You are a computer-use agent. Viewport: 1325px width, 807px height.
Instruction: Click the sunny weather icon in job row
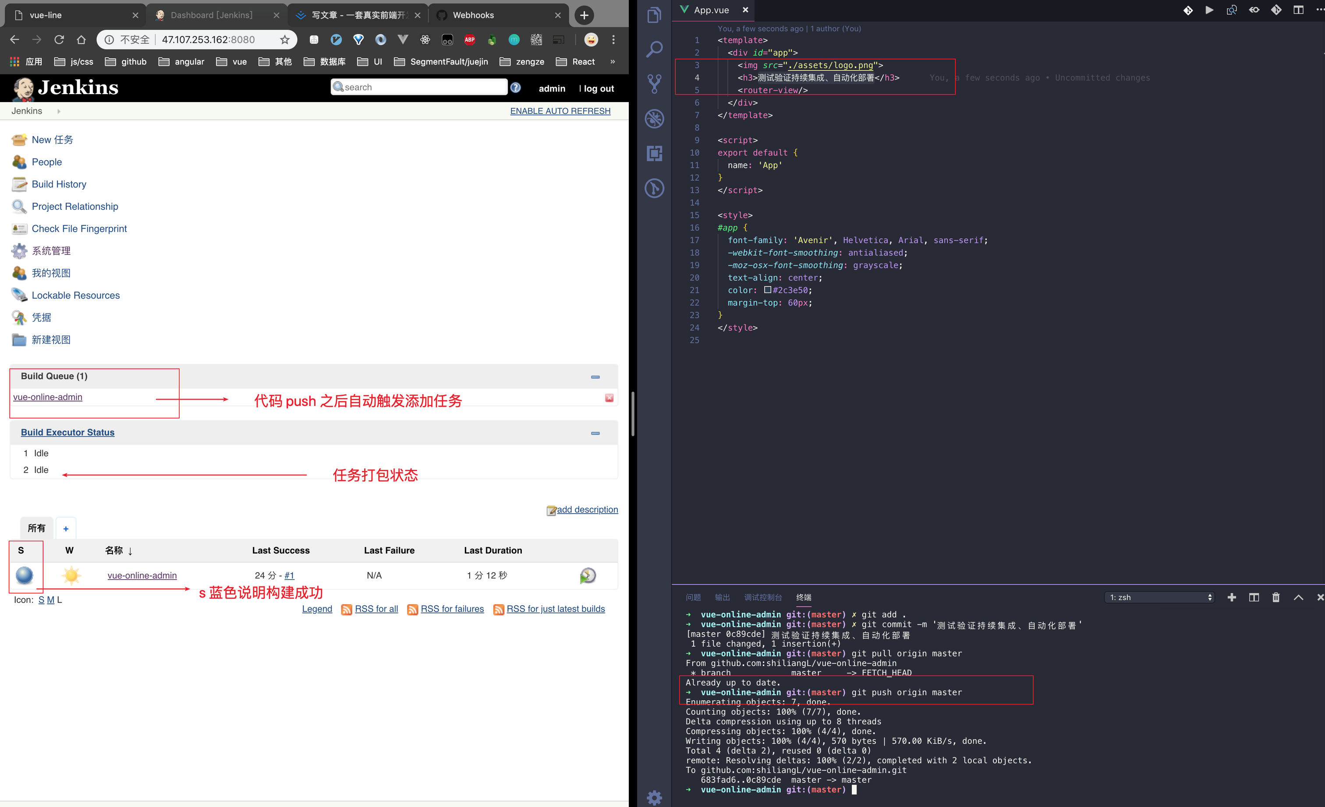[x=71, y=575]
